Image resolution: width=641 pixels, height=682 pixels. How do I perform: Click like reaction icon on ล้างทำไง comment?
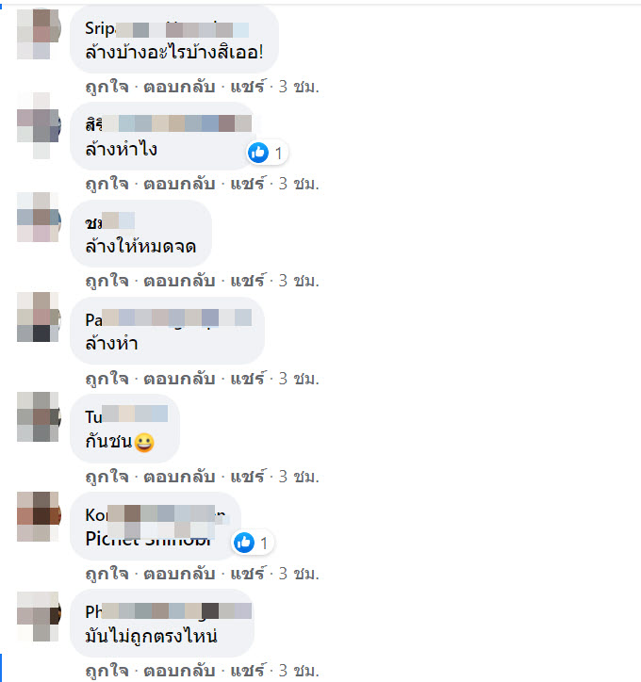tap(258, 153)
